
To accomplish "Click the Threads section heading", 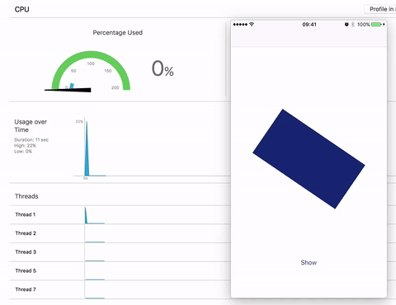I will [26, 196].
